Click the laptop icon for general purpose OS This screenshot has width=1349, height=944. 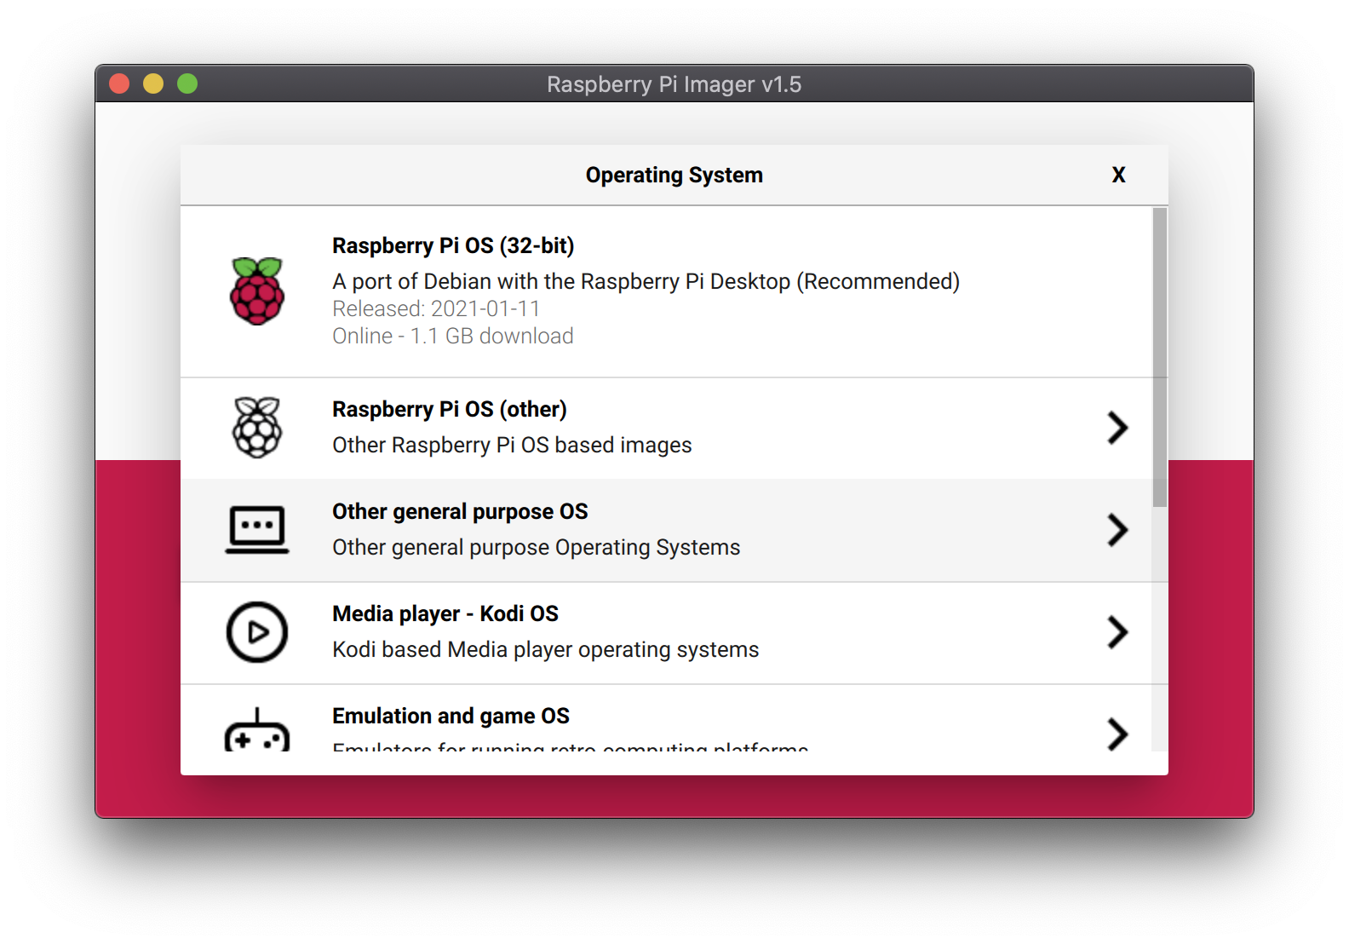[x=257, y=530]
